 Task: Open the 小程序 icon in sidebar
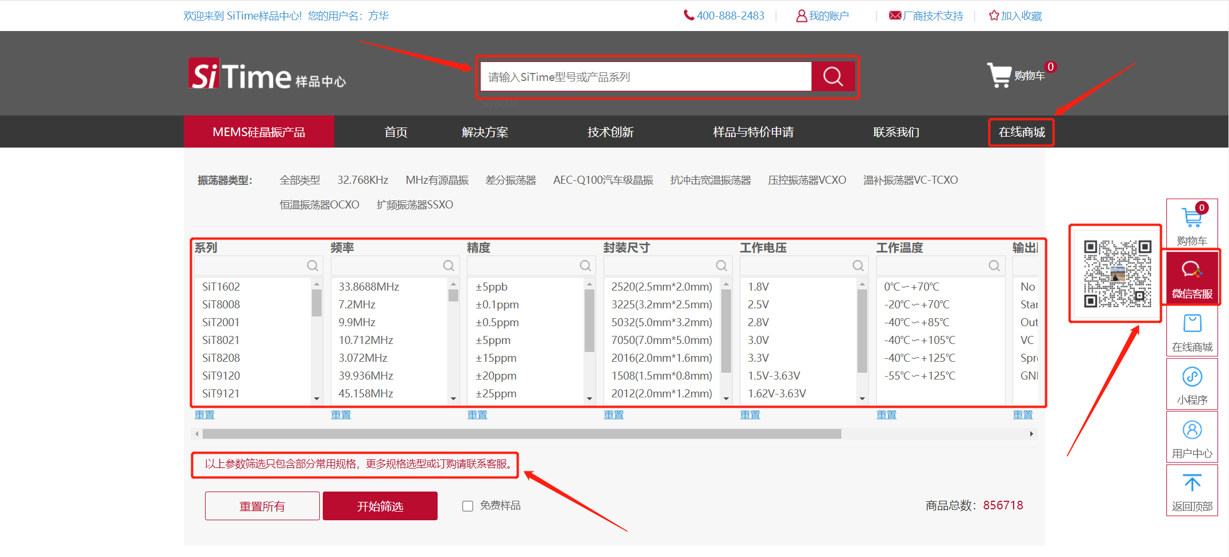coord(1192,377)
